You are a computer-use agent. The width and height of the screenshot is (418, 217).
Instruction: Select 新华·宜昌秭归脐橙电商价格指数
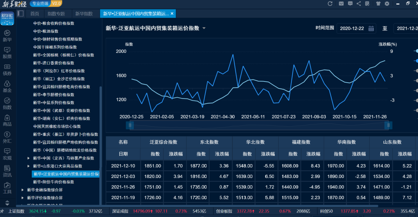click(x=62, y=87)
